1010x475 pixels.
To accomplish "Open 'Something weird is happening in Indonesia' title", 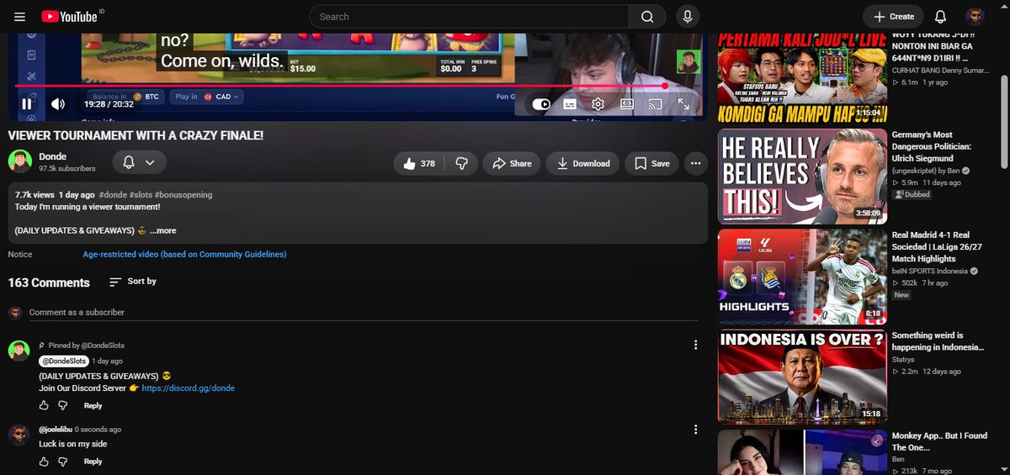I will pyautogui.click(x=938, y=341).
